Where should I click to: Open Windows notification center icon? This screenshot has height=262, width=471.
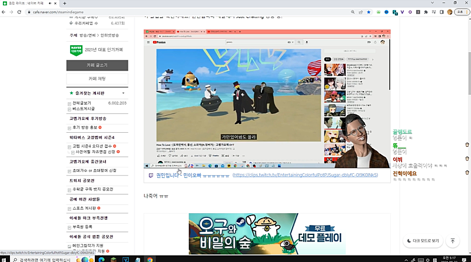tap(464, 260)
